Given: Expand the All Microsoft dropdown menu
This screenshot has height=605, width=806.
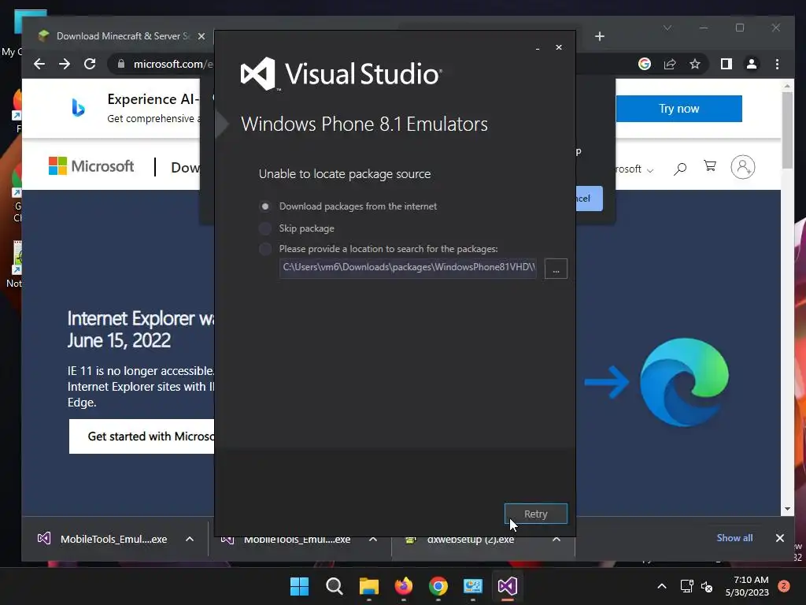Looking at the screenshot, I should (x=635, y=169).
